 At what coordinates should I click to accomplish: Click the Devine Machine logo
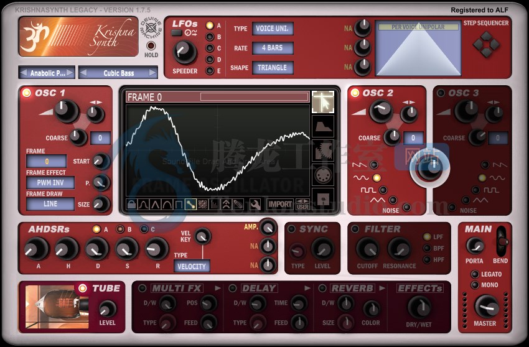(151, 29)
